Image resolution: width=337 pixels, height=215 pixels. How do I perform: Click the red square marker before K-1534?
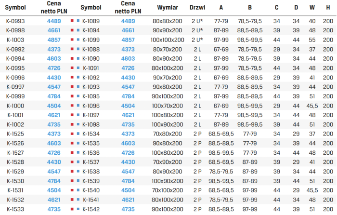72,134
